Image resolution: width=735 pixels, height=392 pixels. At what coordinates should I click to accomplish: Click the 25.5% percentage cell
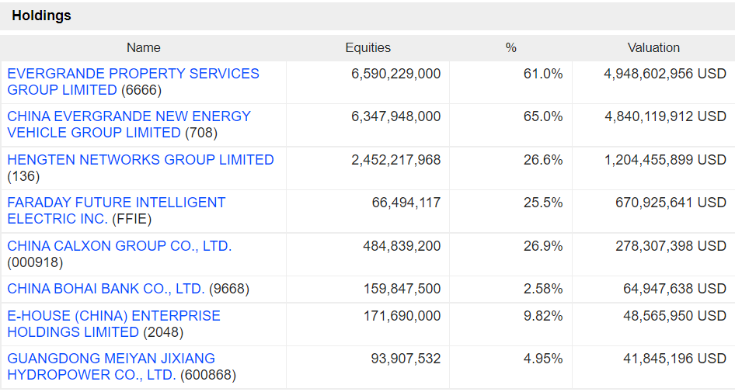click(x=543, y=203)
